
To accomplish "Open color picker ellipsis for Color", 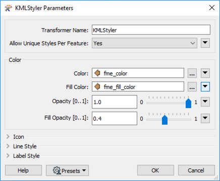I will pyautogui.click(x=192, y=73).
